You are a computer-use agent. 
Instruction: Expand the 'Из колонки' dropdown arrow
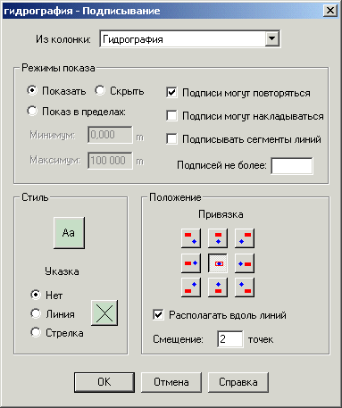click(x=271, y=38)
